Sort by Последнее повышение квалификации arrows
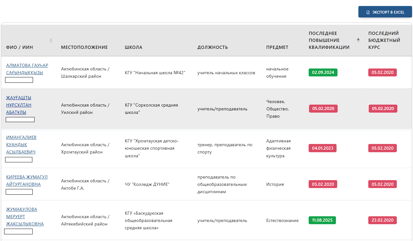 (x=358, y=40)
